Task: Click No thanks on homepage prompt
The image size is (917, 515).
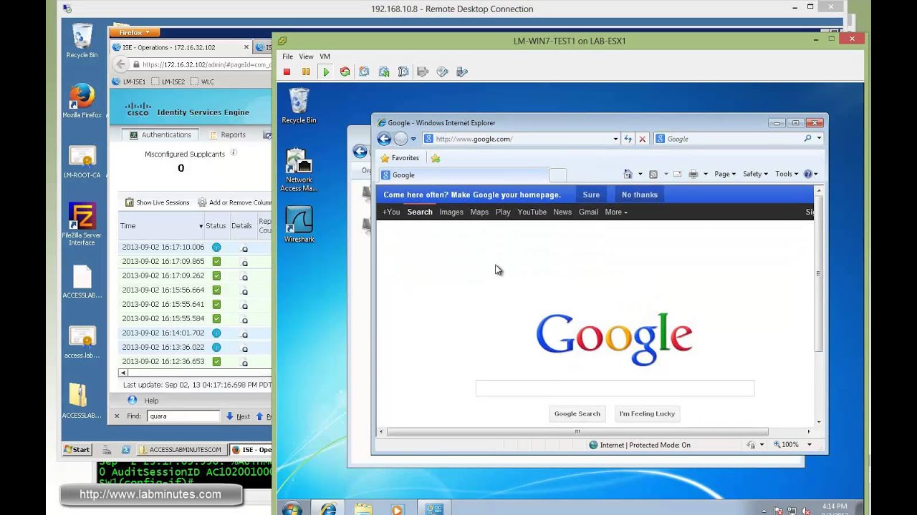Action: (x=639, y=195)
